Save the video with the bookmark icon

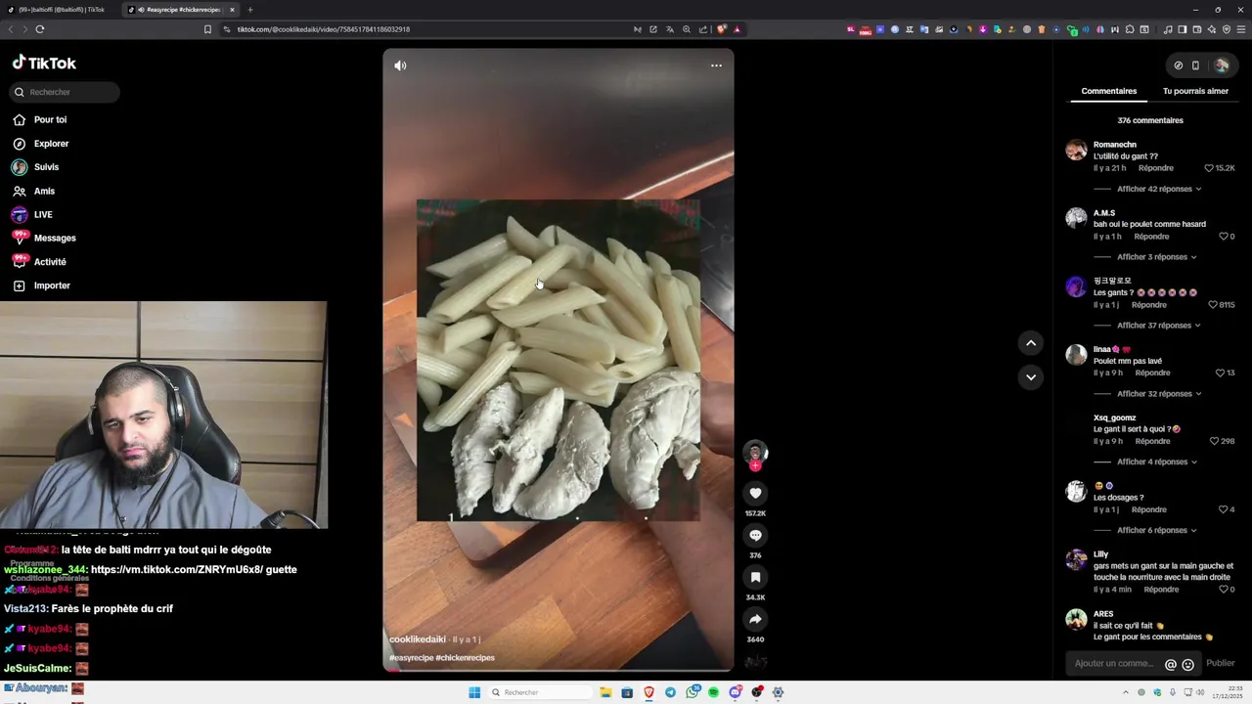coord(755,577)
